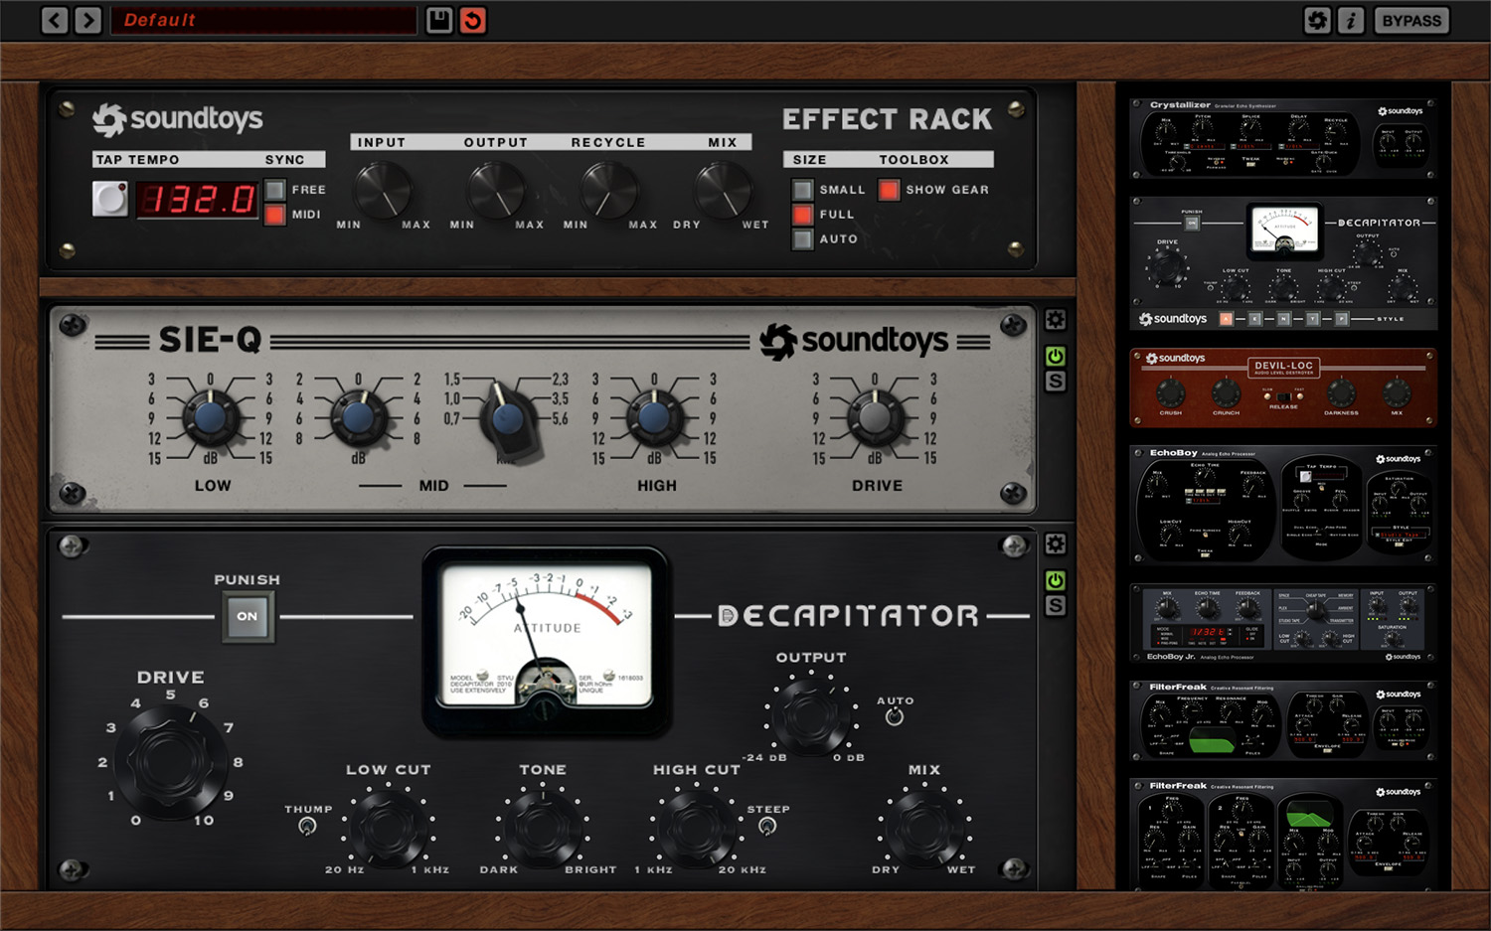The width and height of the screenshot is (1491, 931).
Task: Toggle Decapitator power button
Action: (x=1056, y=580)
